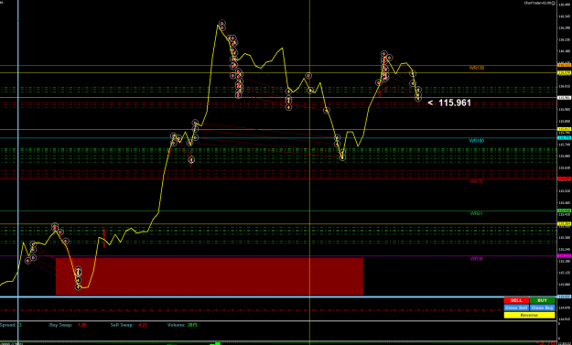The image size is (572, 345).
Task: Click the white current-price tag on the axis
Action: click(565, 97)
